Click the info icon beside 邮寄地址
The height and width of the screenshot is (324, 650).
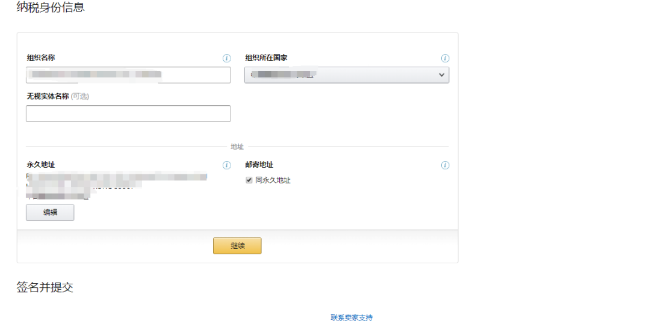tap(445, 165)
